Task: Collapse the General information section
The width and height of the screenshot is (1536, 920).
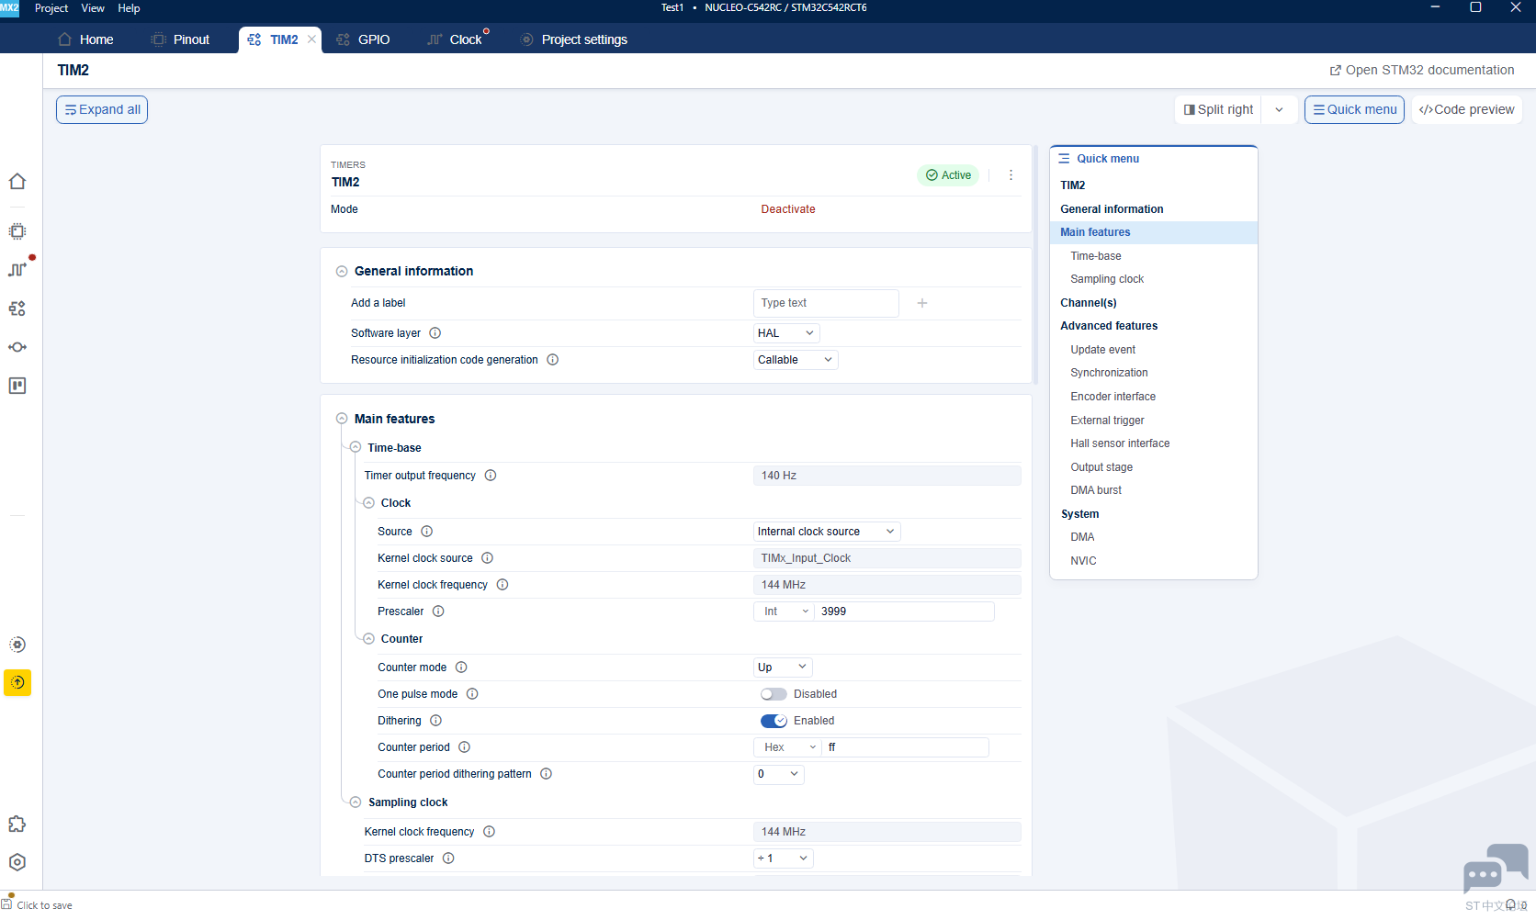Action: [x=342, y=272]
